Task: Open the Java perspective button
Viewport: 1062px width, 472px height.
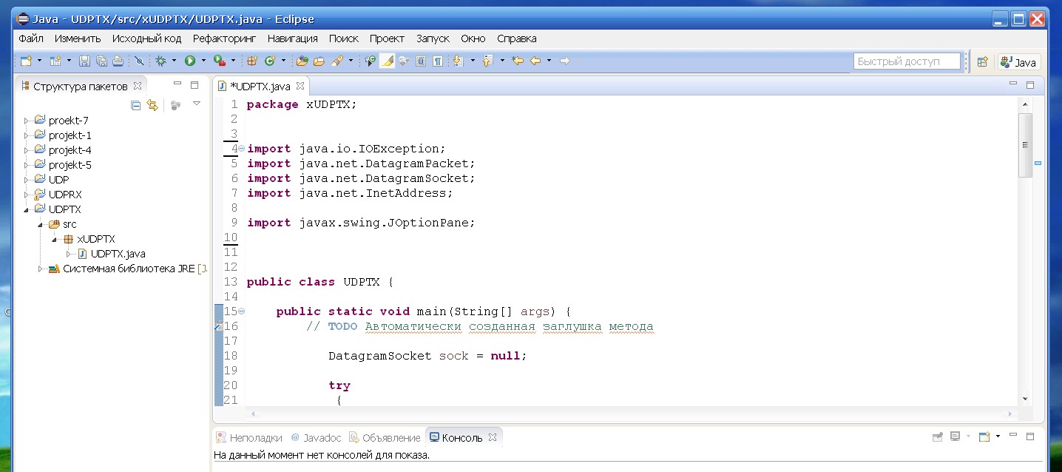Action: (x=1018, y=62)
